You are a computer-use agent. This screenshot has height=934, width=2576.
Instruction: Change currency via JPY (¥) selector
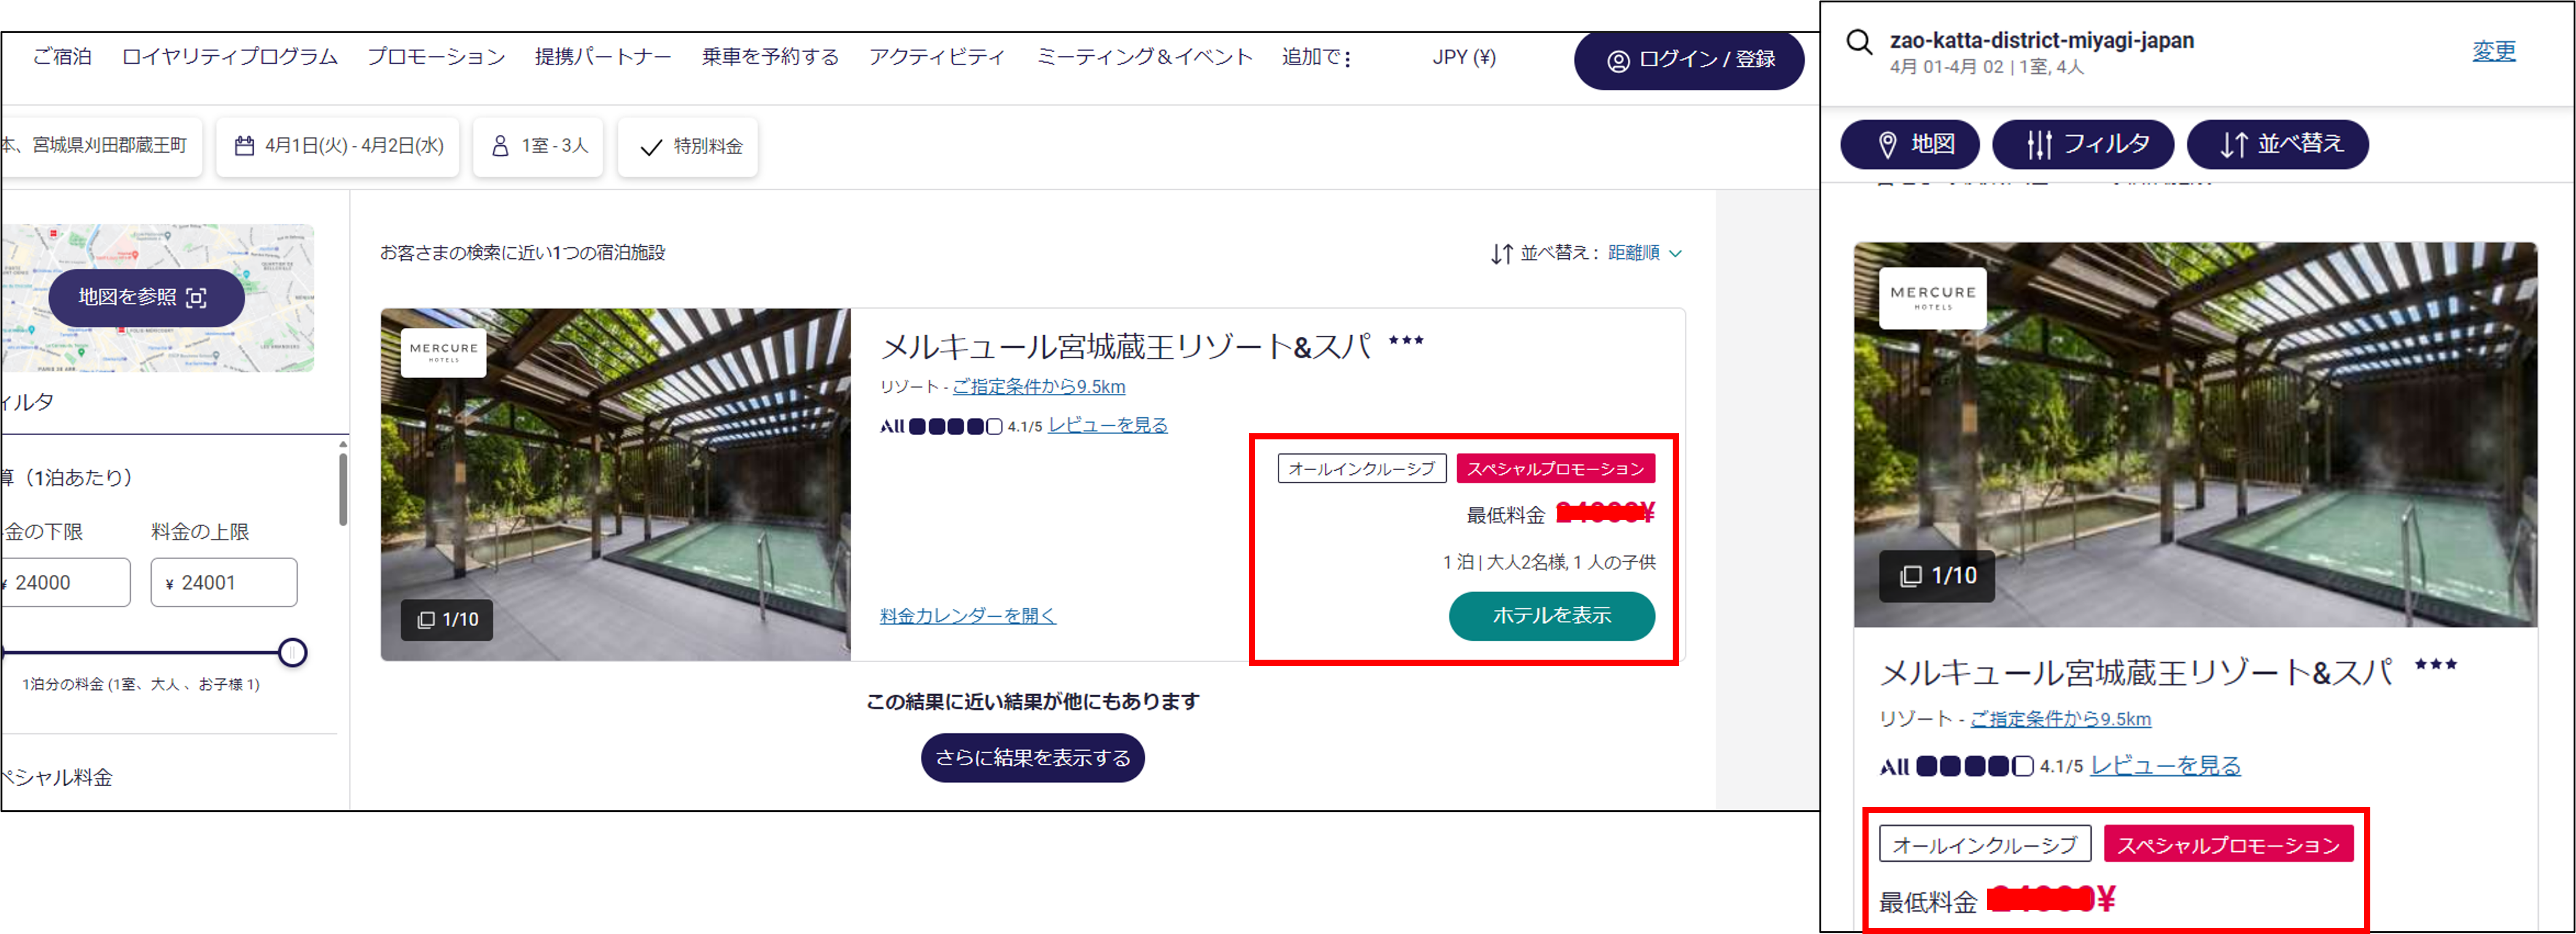click(1463, 57)
